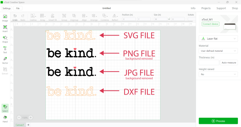Switch to the Canvas1 tab

(x=20, y=125)
